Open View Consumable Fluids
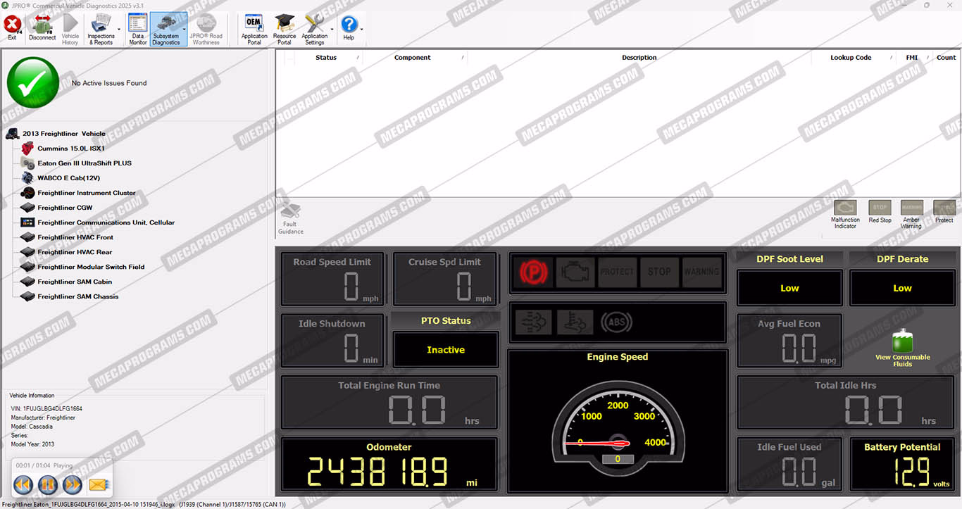Viewport: 962px width, 509px height. (x=902, y=348)
